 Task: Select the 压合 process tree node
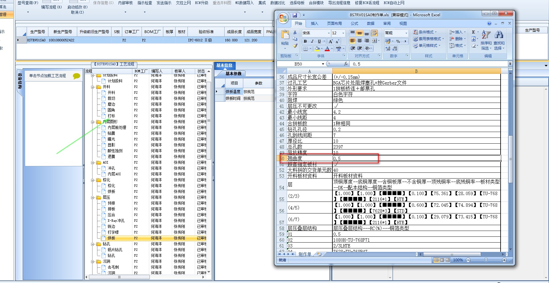tap(111, 215)
